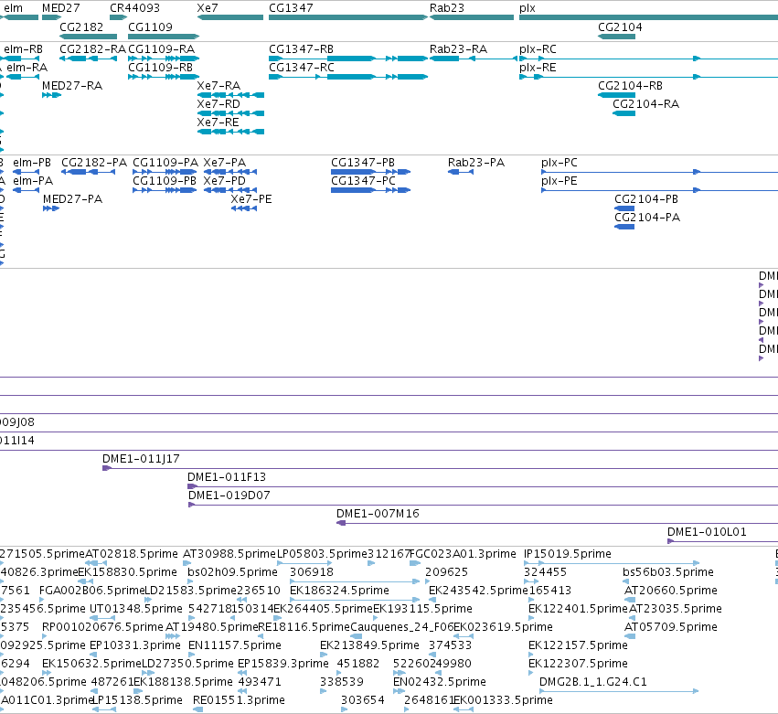Select the DME1-010L01 clone label
Image resolution: width=778 pixels, height=714 pixels.
coord(707,532)
